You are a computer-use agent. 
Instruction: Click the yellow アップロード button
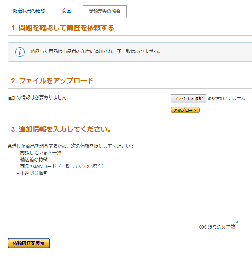coord(185,110)
